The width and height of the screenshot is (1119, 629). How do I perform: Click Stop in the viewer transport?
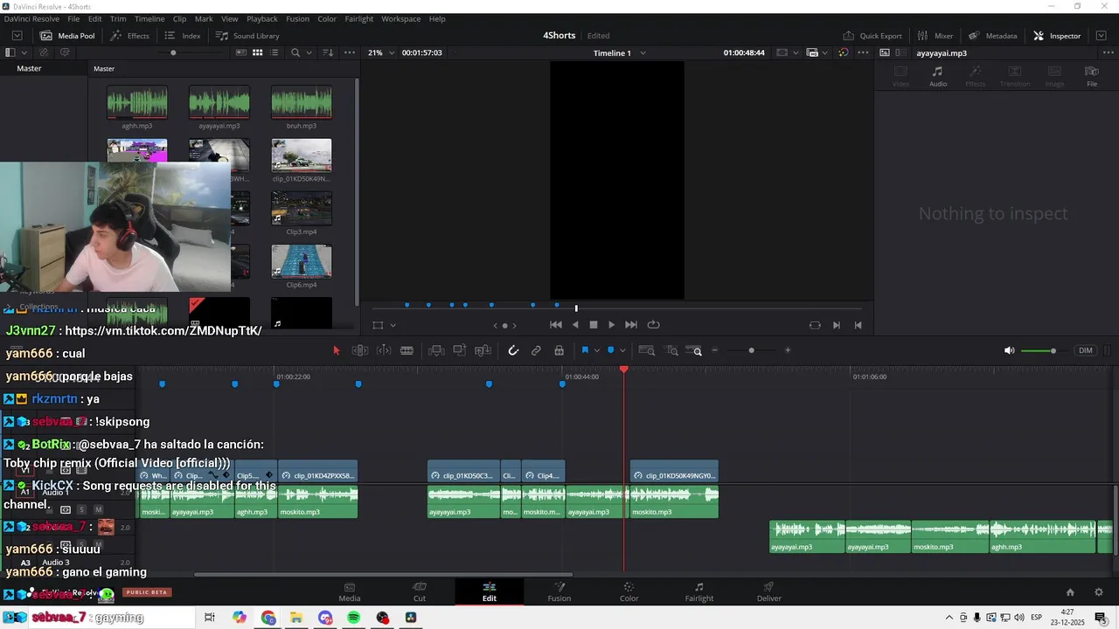(594, 325)
